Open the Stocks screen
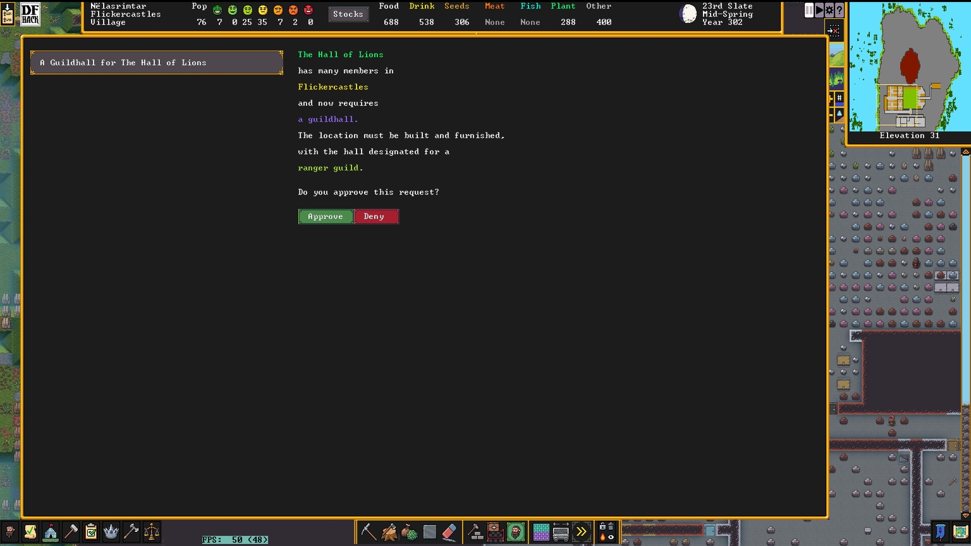This screenshot has width=971, height=546. click(348, 14)
